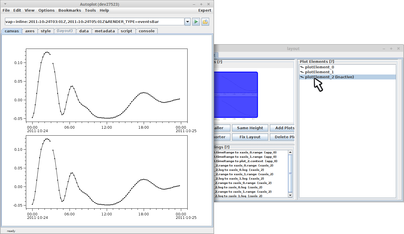Switch to the console tab
The width and height of the screenshot is (404, 234).
(147, 31)
